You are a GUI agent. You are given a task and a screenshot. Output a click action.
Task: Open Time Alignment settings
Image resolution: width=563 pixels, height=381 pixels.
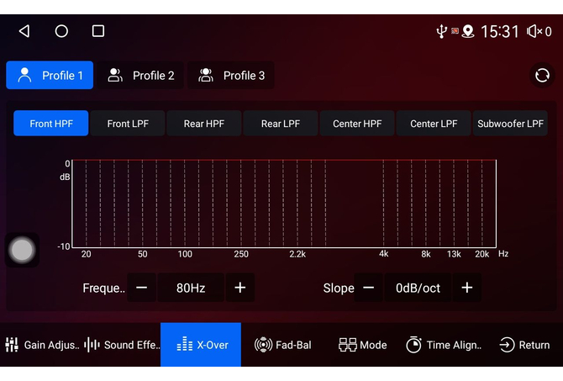[444, 345]
